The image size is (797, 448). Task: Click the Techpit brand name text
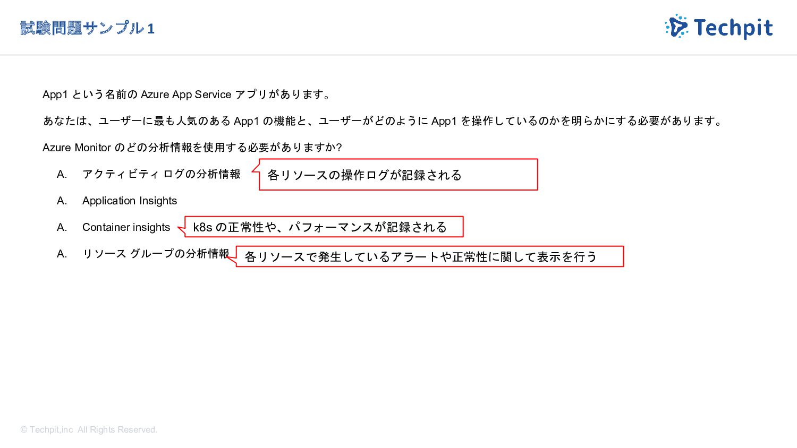pos(733,28)
